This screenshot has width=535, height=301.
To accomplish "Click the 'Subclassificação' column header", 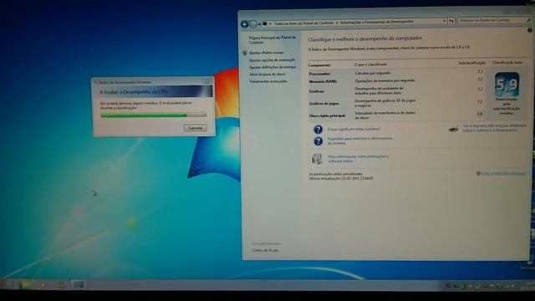I will pos(471,63).
